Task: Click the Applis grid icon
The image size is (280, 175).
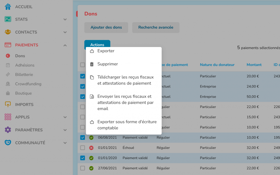Action: 8,117
